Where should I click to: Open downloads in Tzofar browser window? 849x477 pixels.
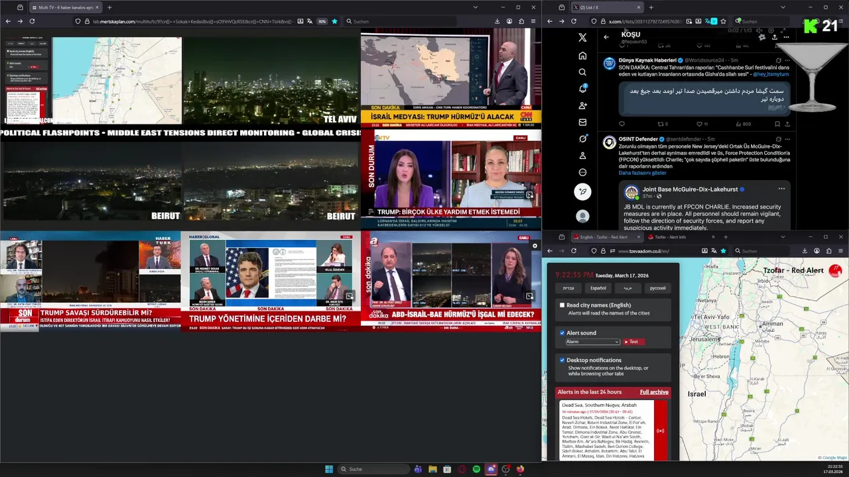click(805, 251)
